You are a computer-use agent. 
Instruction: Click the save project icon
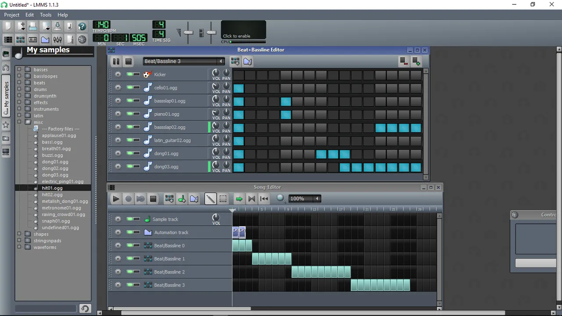(45, 27)
